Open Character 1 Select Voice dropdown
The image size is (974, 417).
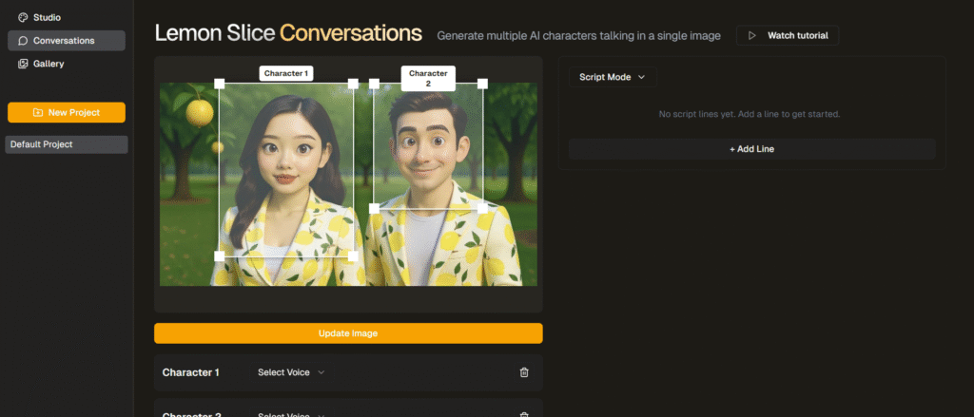coord(291,372)
